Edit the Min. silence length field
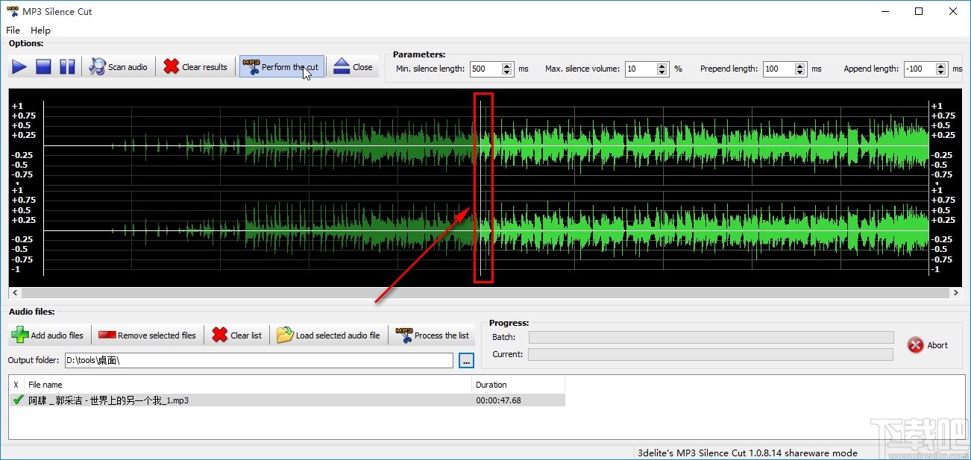This screenshot has height=460, width=971. click(x=485, y=69)
